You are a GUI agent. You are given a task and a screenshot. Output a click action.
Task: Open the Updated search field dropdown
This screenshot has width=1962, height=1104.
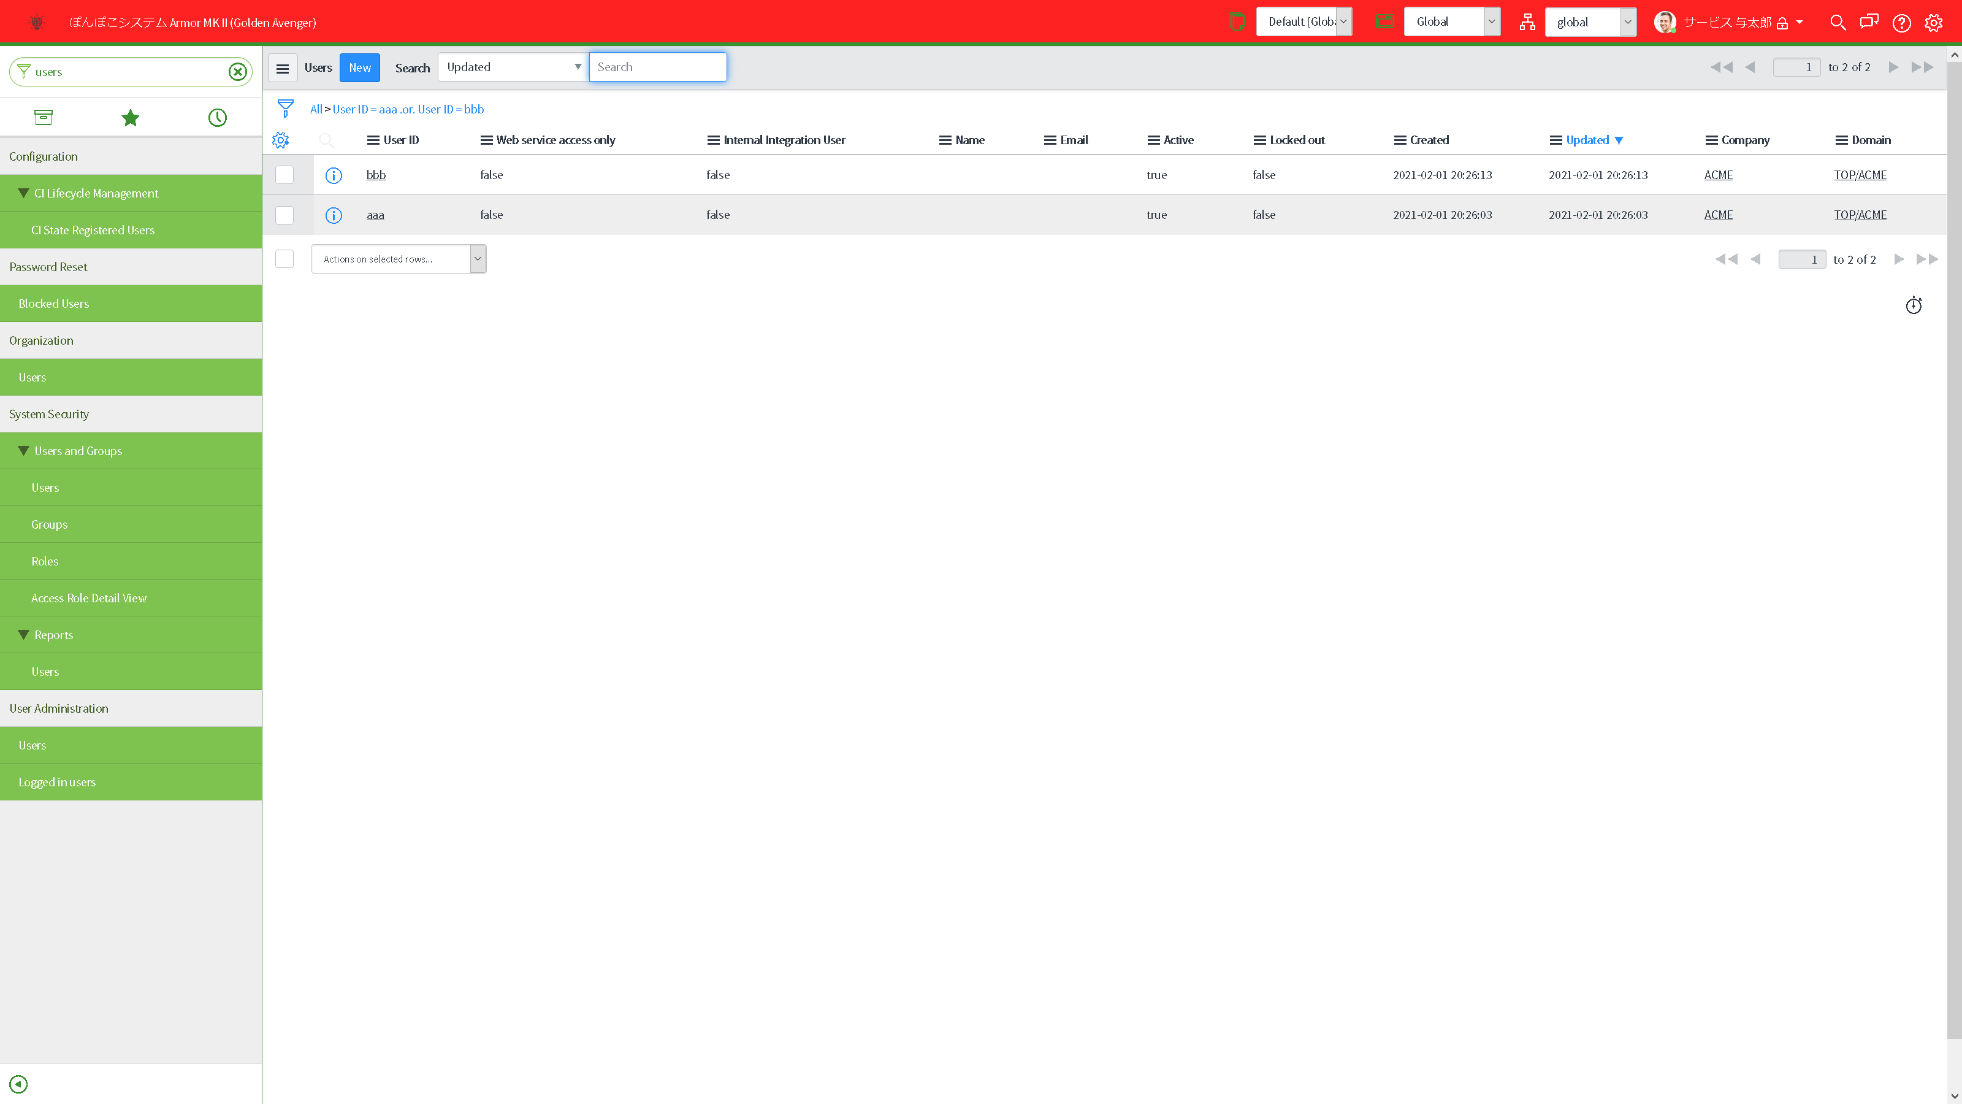tap(513, 67)
